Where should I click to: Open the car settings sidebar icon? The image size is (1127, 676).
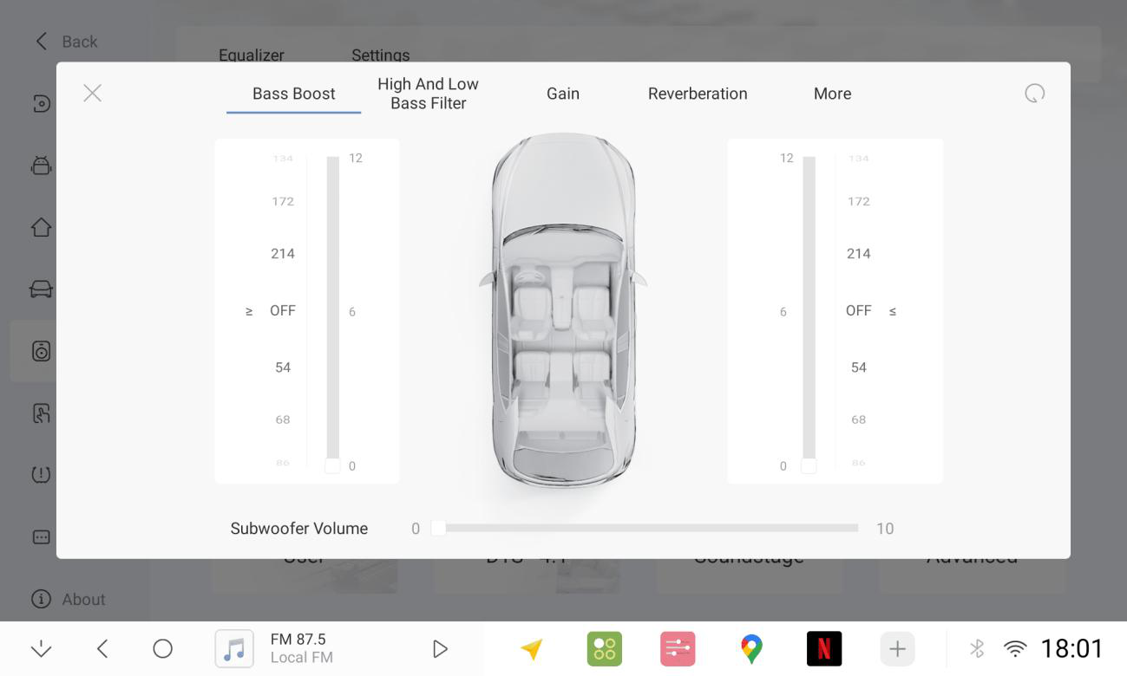(x=41, y=289)
